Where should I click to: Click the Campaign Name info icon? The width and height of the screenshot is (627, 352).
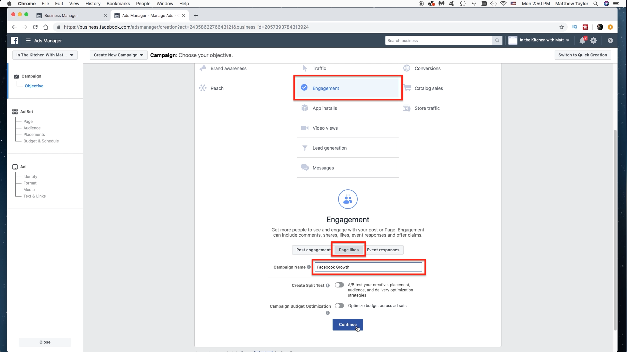(309, 267)
